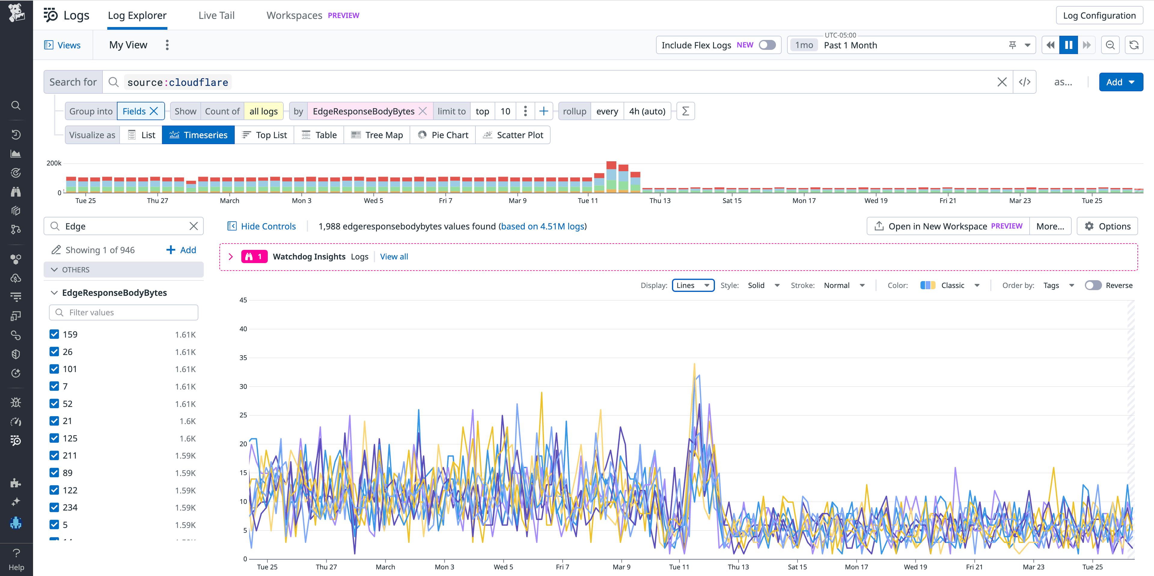Select the Watchdog binoculars icon in the sidebar

click(x=16, y=192)
